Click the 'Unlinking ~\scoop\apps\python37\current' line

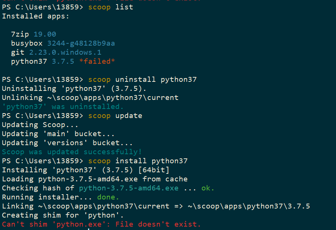click(90, 98)
